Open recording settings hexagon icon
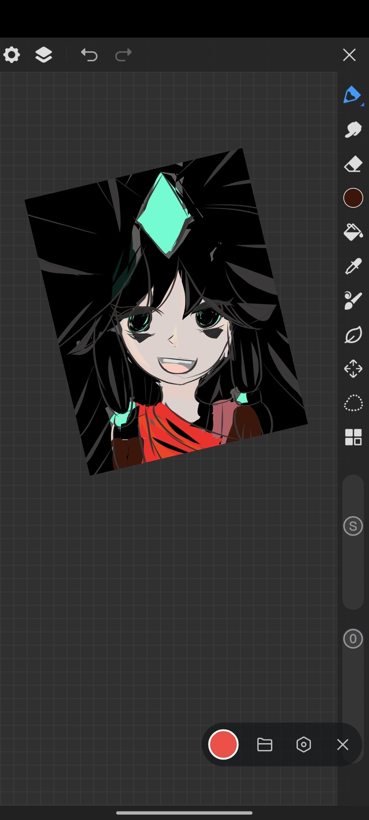 point(304,744)
